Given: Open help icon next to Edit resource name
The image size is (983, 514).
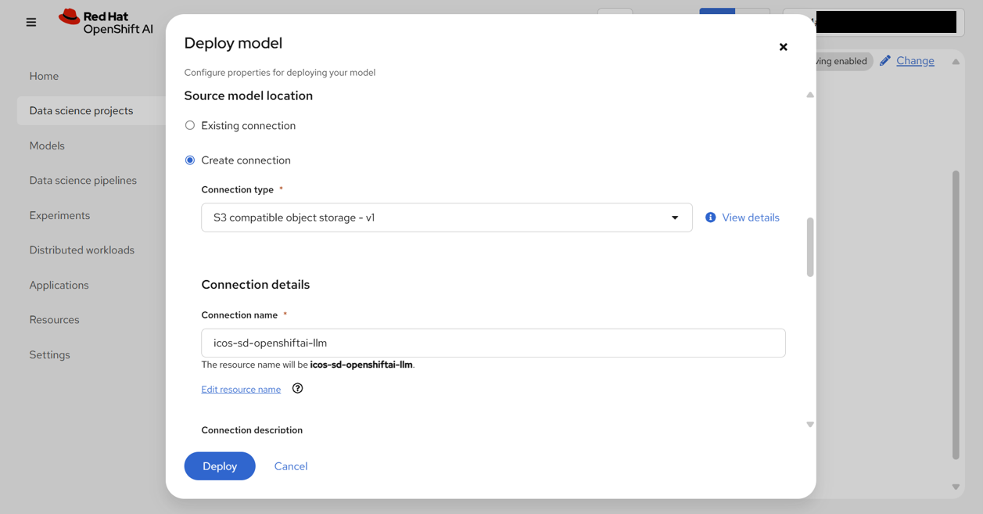Looking at the screenshot, I should 297,388.
